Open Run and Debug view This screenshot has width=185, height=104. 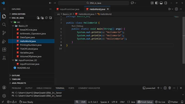(x=4, y=41)
